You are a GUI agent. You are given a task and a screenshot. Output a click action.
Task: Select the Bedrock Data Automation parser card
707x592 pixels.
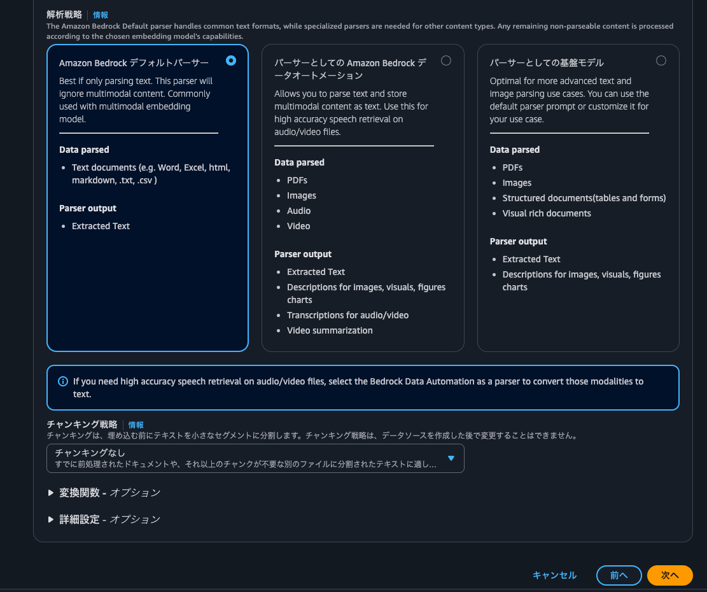pyautogui.click(x=363, y=197)
